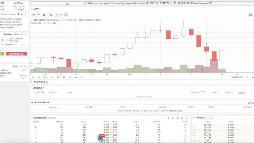
Task: Switch to the Funding tickers tab
Action: (12, 14)
